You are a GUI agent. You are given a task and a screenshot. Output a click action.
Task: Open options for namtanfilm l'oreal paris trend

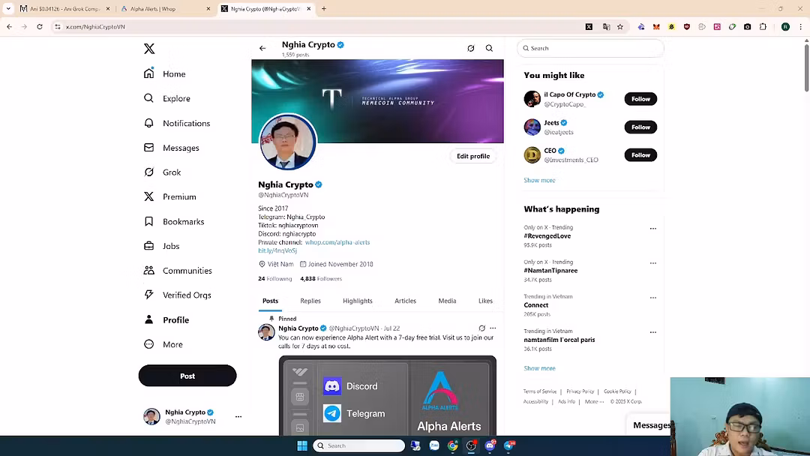[653, 332]
